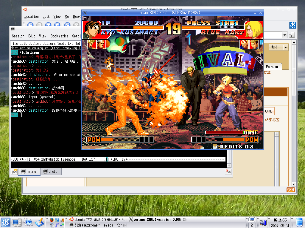
Task: Open Konsole's View menu
Action: tap(43, 36)
